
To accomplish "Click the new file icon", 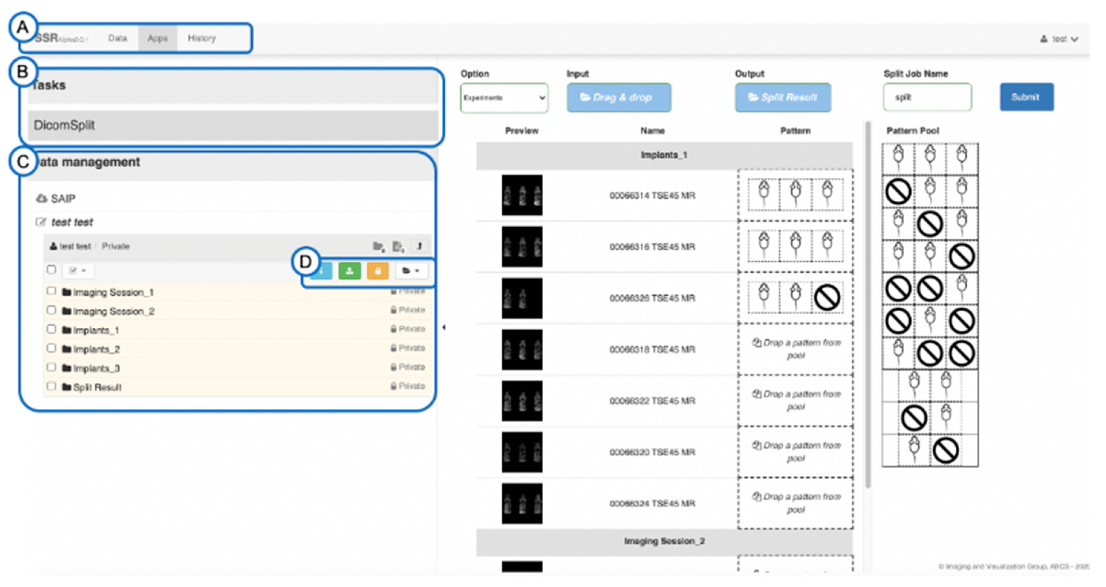I will [398, 246].
